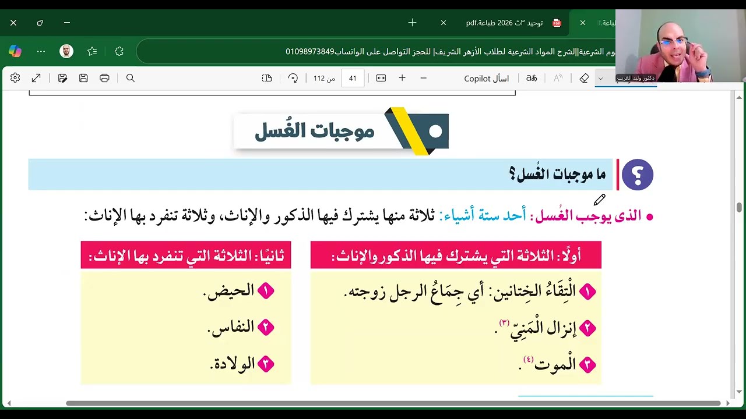Screen dimensions: 746x419
Task: Click the scroll down arrow
Action: coord(739,392)
